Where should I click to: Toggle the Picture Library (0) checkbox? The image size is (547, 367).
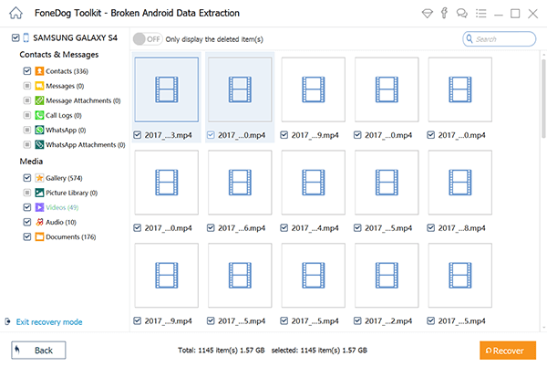(x=26, y=193)
